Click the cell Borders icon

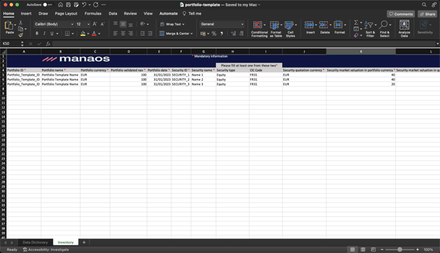click(67, 34)
